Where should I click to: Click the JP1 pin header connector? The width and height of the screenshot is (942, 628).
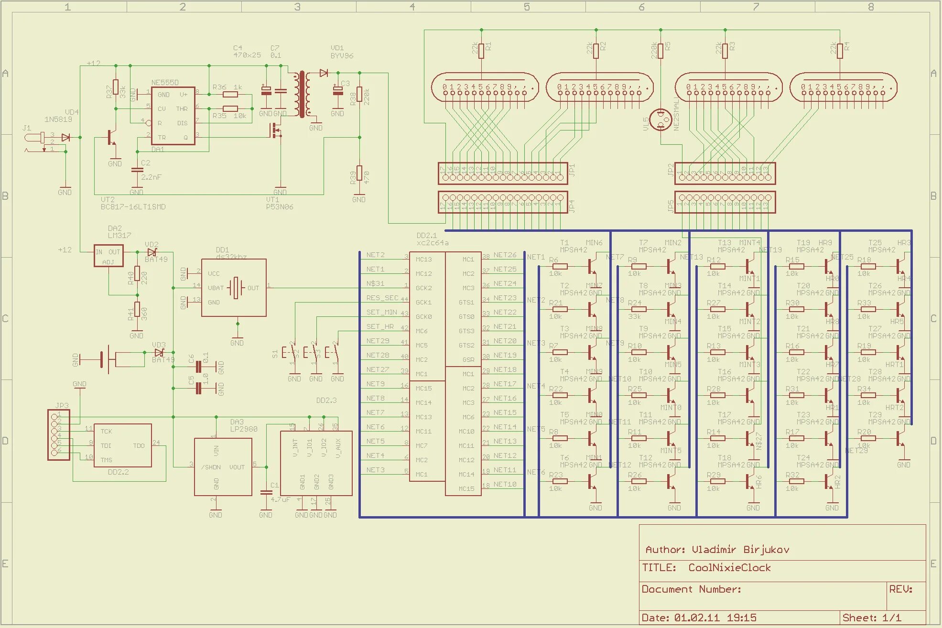(x=502, y=173)
